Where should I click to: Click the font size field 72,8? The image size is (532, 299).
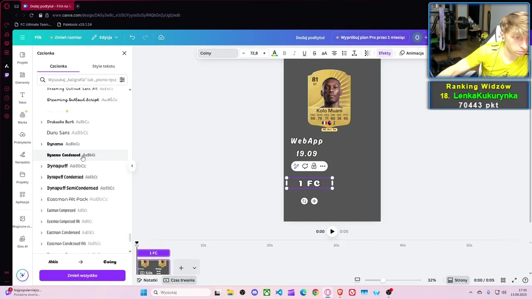tap(254, 53)
